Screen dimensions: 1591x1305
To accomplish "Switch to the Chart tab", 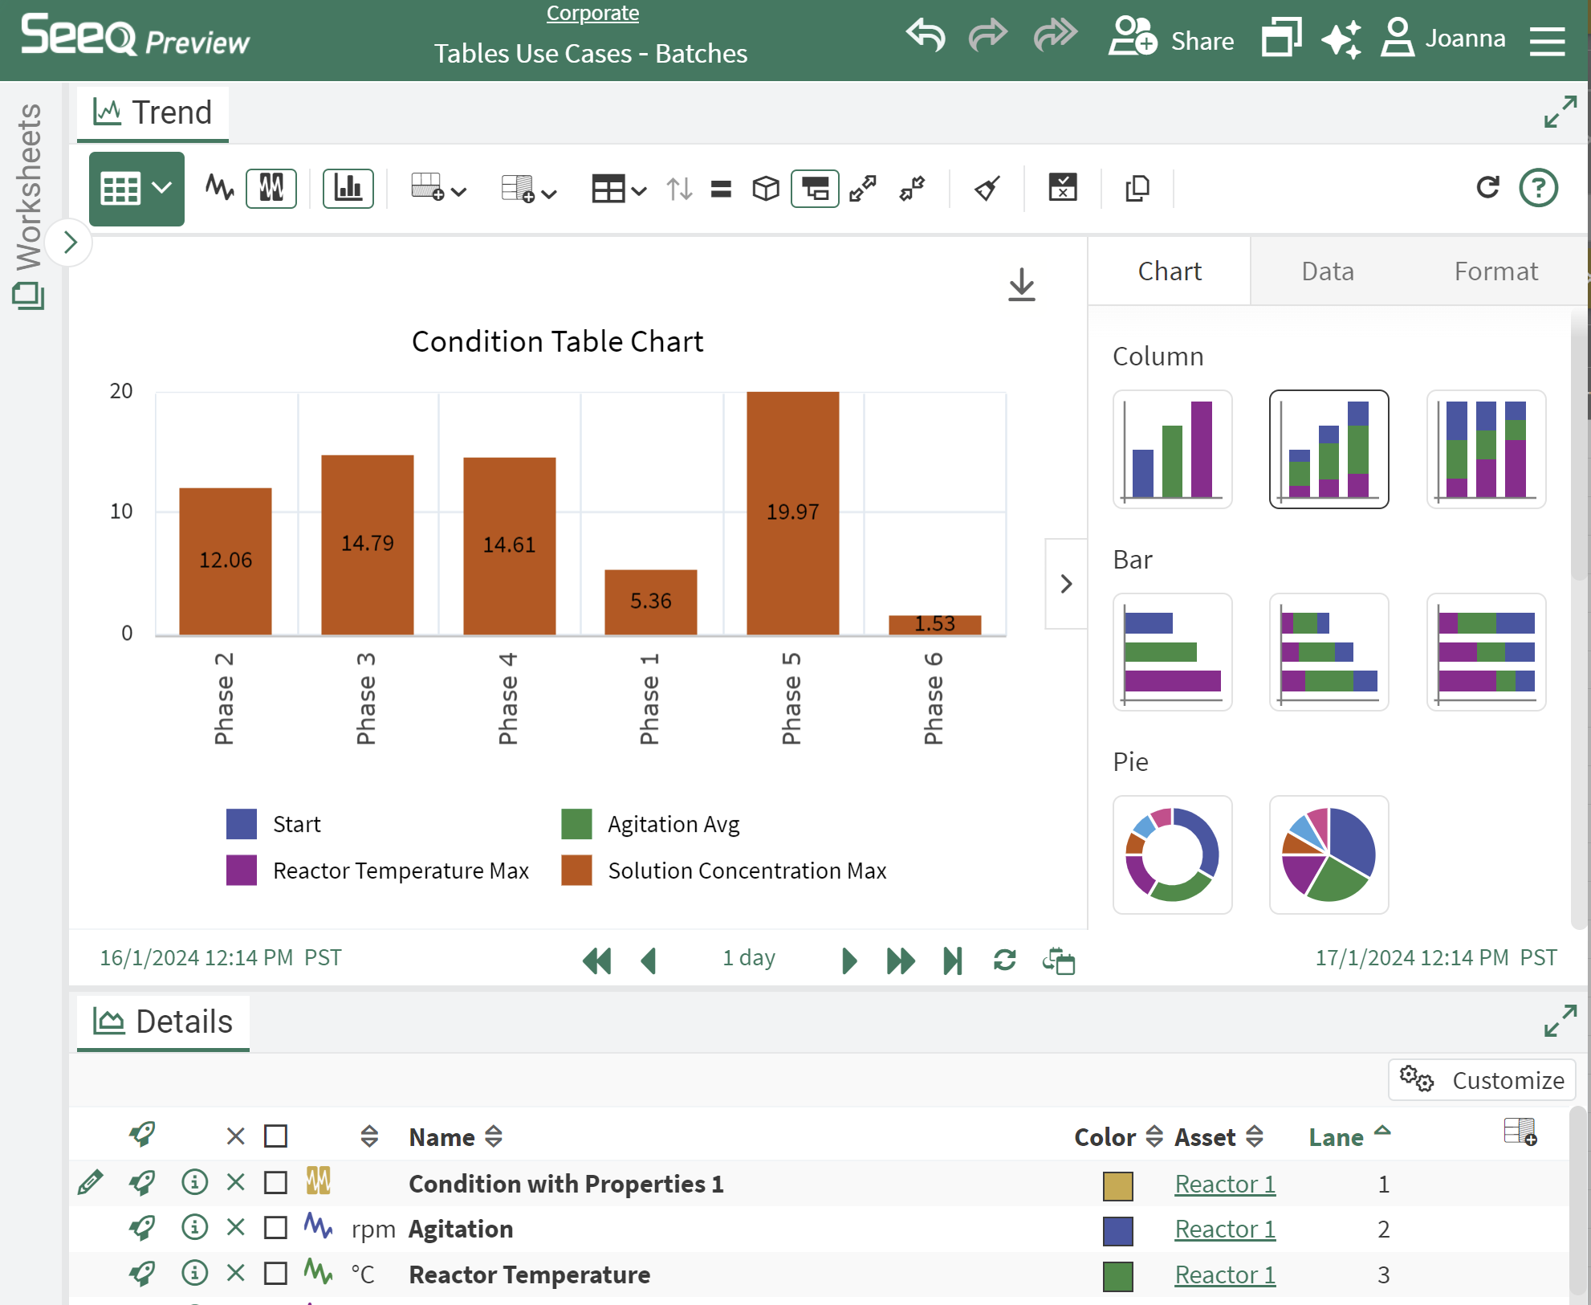I will coord(1170,271).
